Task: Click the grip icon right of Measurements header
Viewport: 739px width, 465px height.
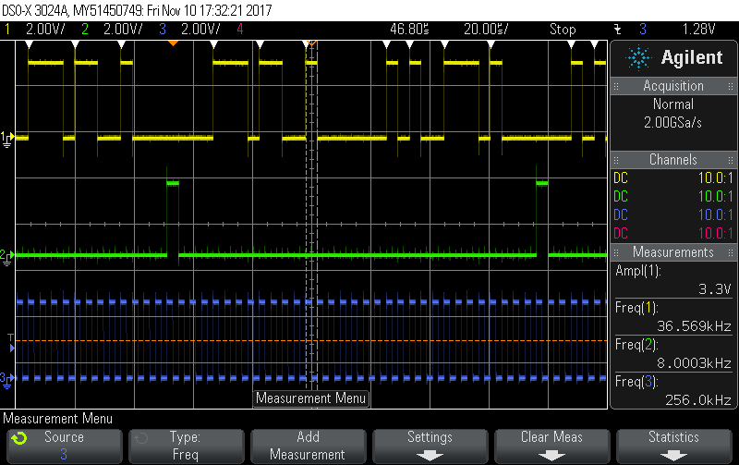Action: [731, 252]
